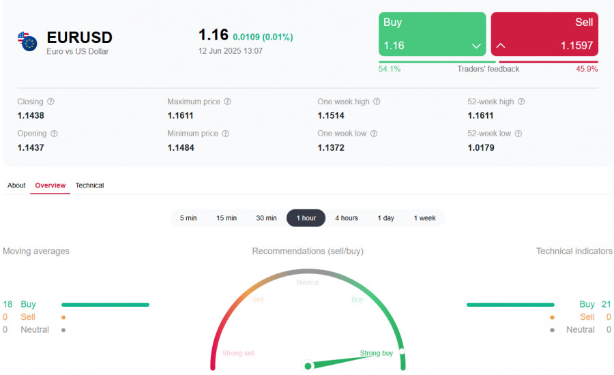Click the EURUSD title text
Screen dimensions: 614x375
tap(80, 37)
